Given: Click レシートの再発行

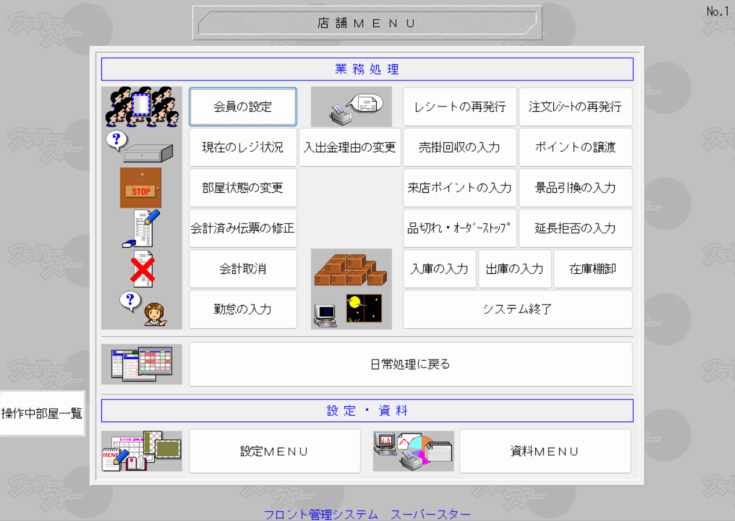Looking at the screenshot, I should [x=460, y=107].
